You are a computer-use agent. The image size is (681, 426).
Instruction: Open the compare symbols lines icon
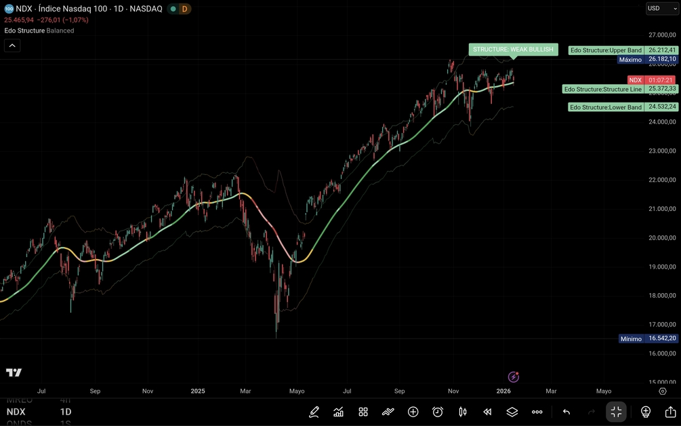click(x=388, y=412)
